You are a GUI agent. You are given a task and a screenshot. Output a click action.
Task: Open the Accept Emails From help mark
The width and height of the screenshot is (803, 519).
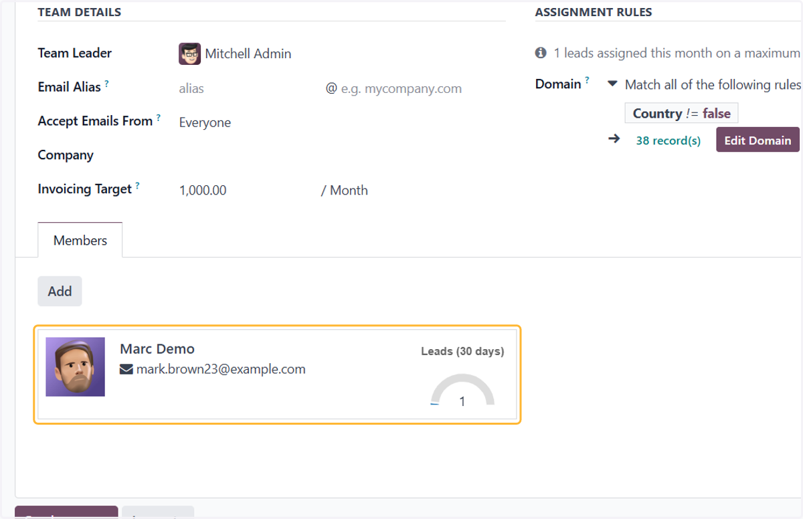(x=159, y=118)
